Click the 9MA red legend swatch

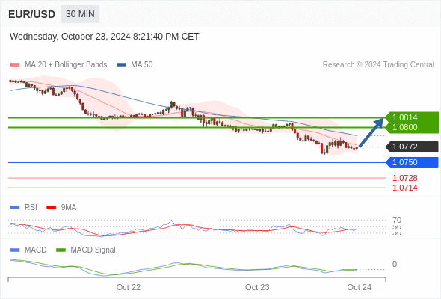(51, 208)
